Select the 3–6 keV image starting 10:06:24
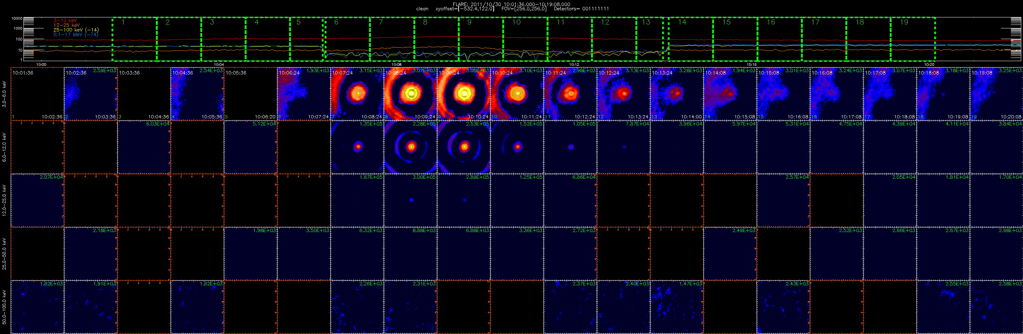 [304, 94]
